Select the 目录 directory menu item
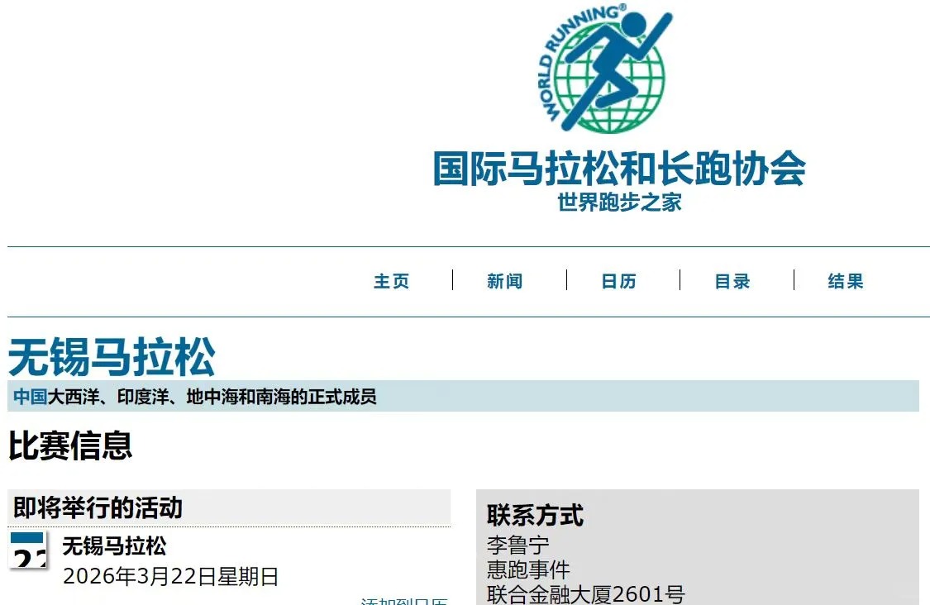Screen dimensions: 930x605 (732, 281)
